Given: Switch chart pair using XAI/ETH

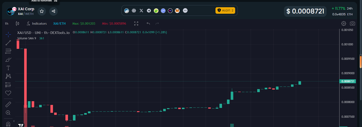Looking at the screenshot, I should (59, 23).
